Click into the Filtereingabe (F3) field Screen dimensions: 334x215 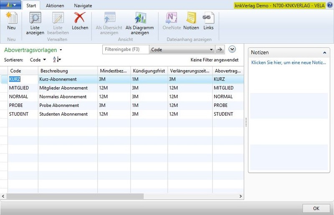pos(126,49)
